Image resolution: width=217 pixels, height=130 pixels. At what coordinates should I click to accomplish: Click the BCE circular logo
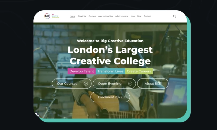47,16
